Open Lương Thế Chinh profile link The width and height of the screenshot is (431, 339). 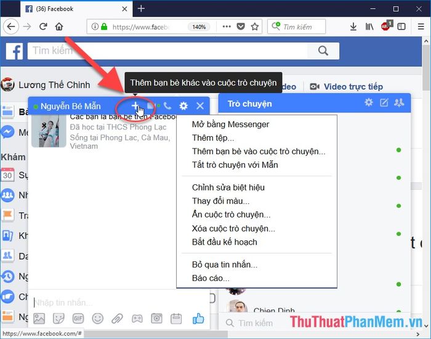(54, 85)
